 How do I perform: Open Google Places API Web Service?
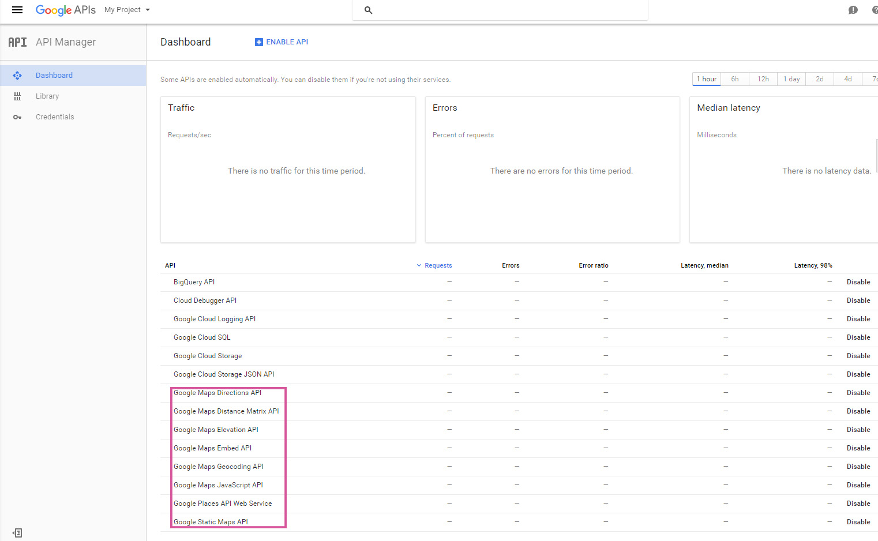(223, 504)
